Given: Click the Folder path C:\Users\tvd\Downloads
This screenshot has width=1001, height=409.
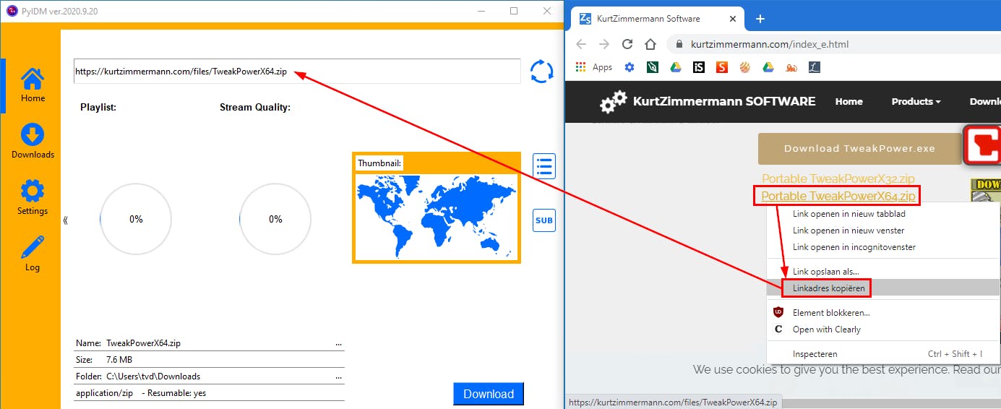Looking at the screenshot, I should click(153, 376).
